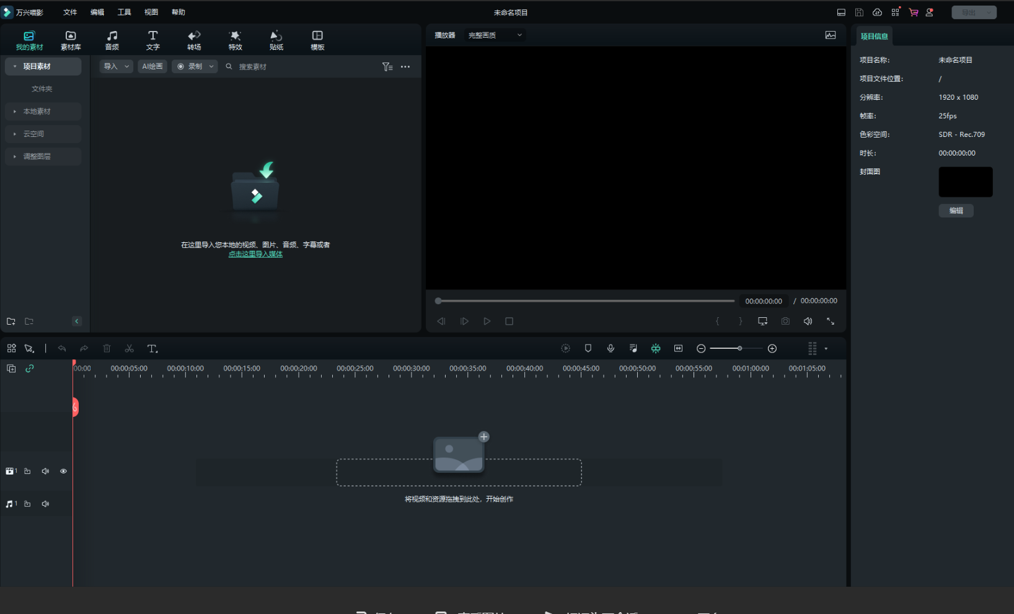Click the timeline zoom slider handle
Image resolution: width=1014 pixels, height=614 pixels.
(739, 349)
